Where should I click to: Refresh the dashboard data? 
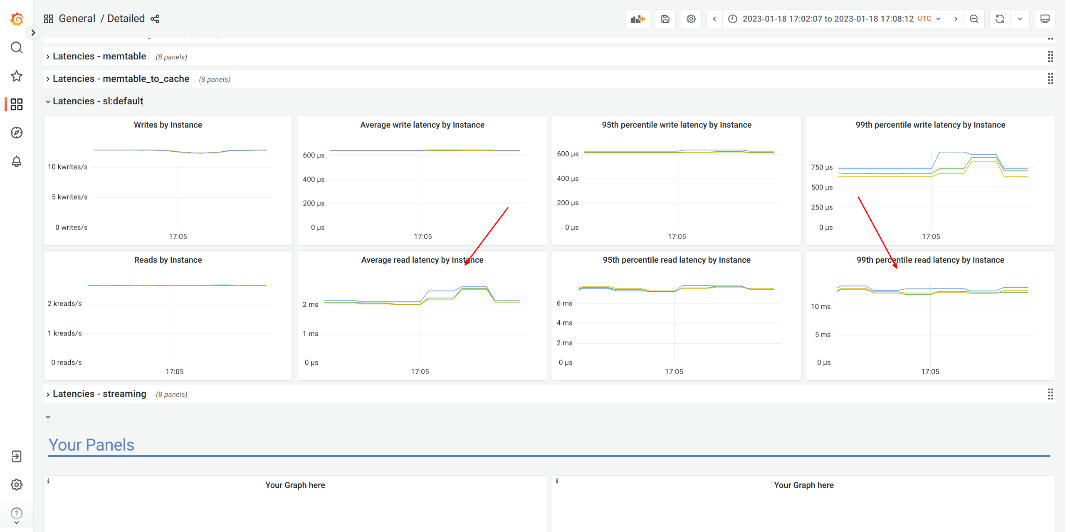[1000, 19]
